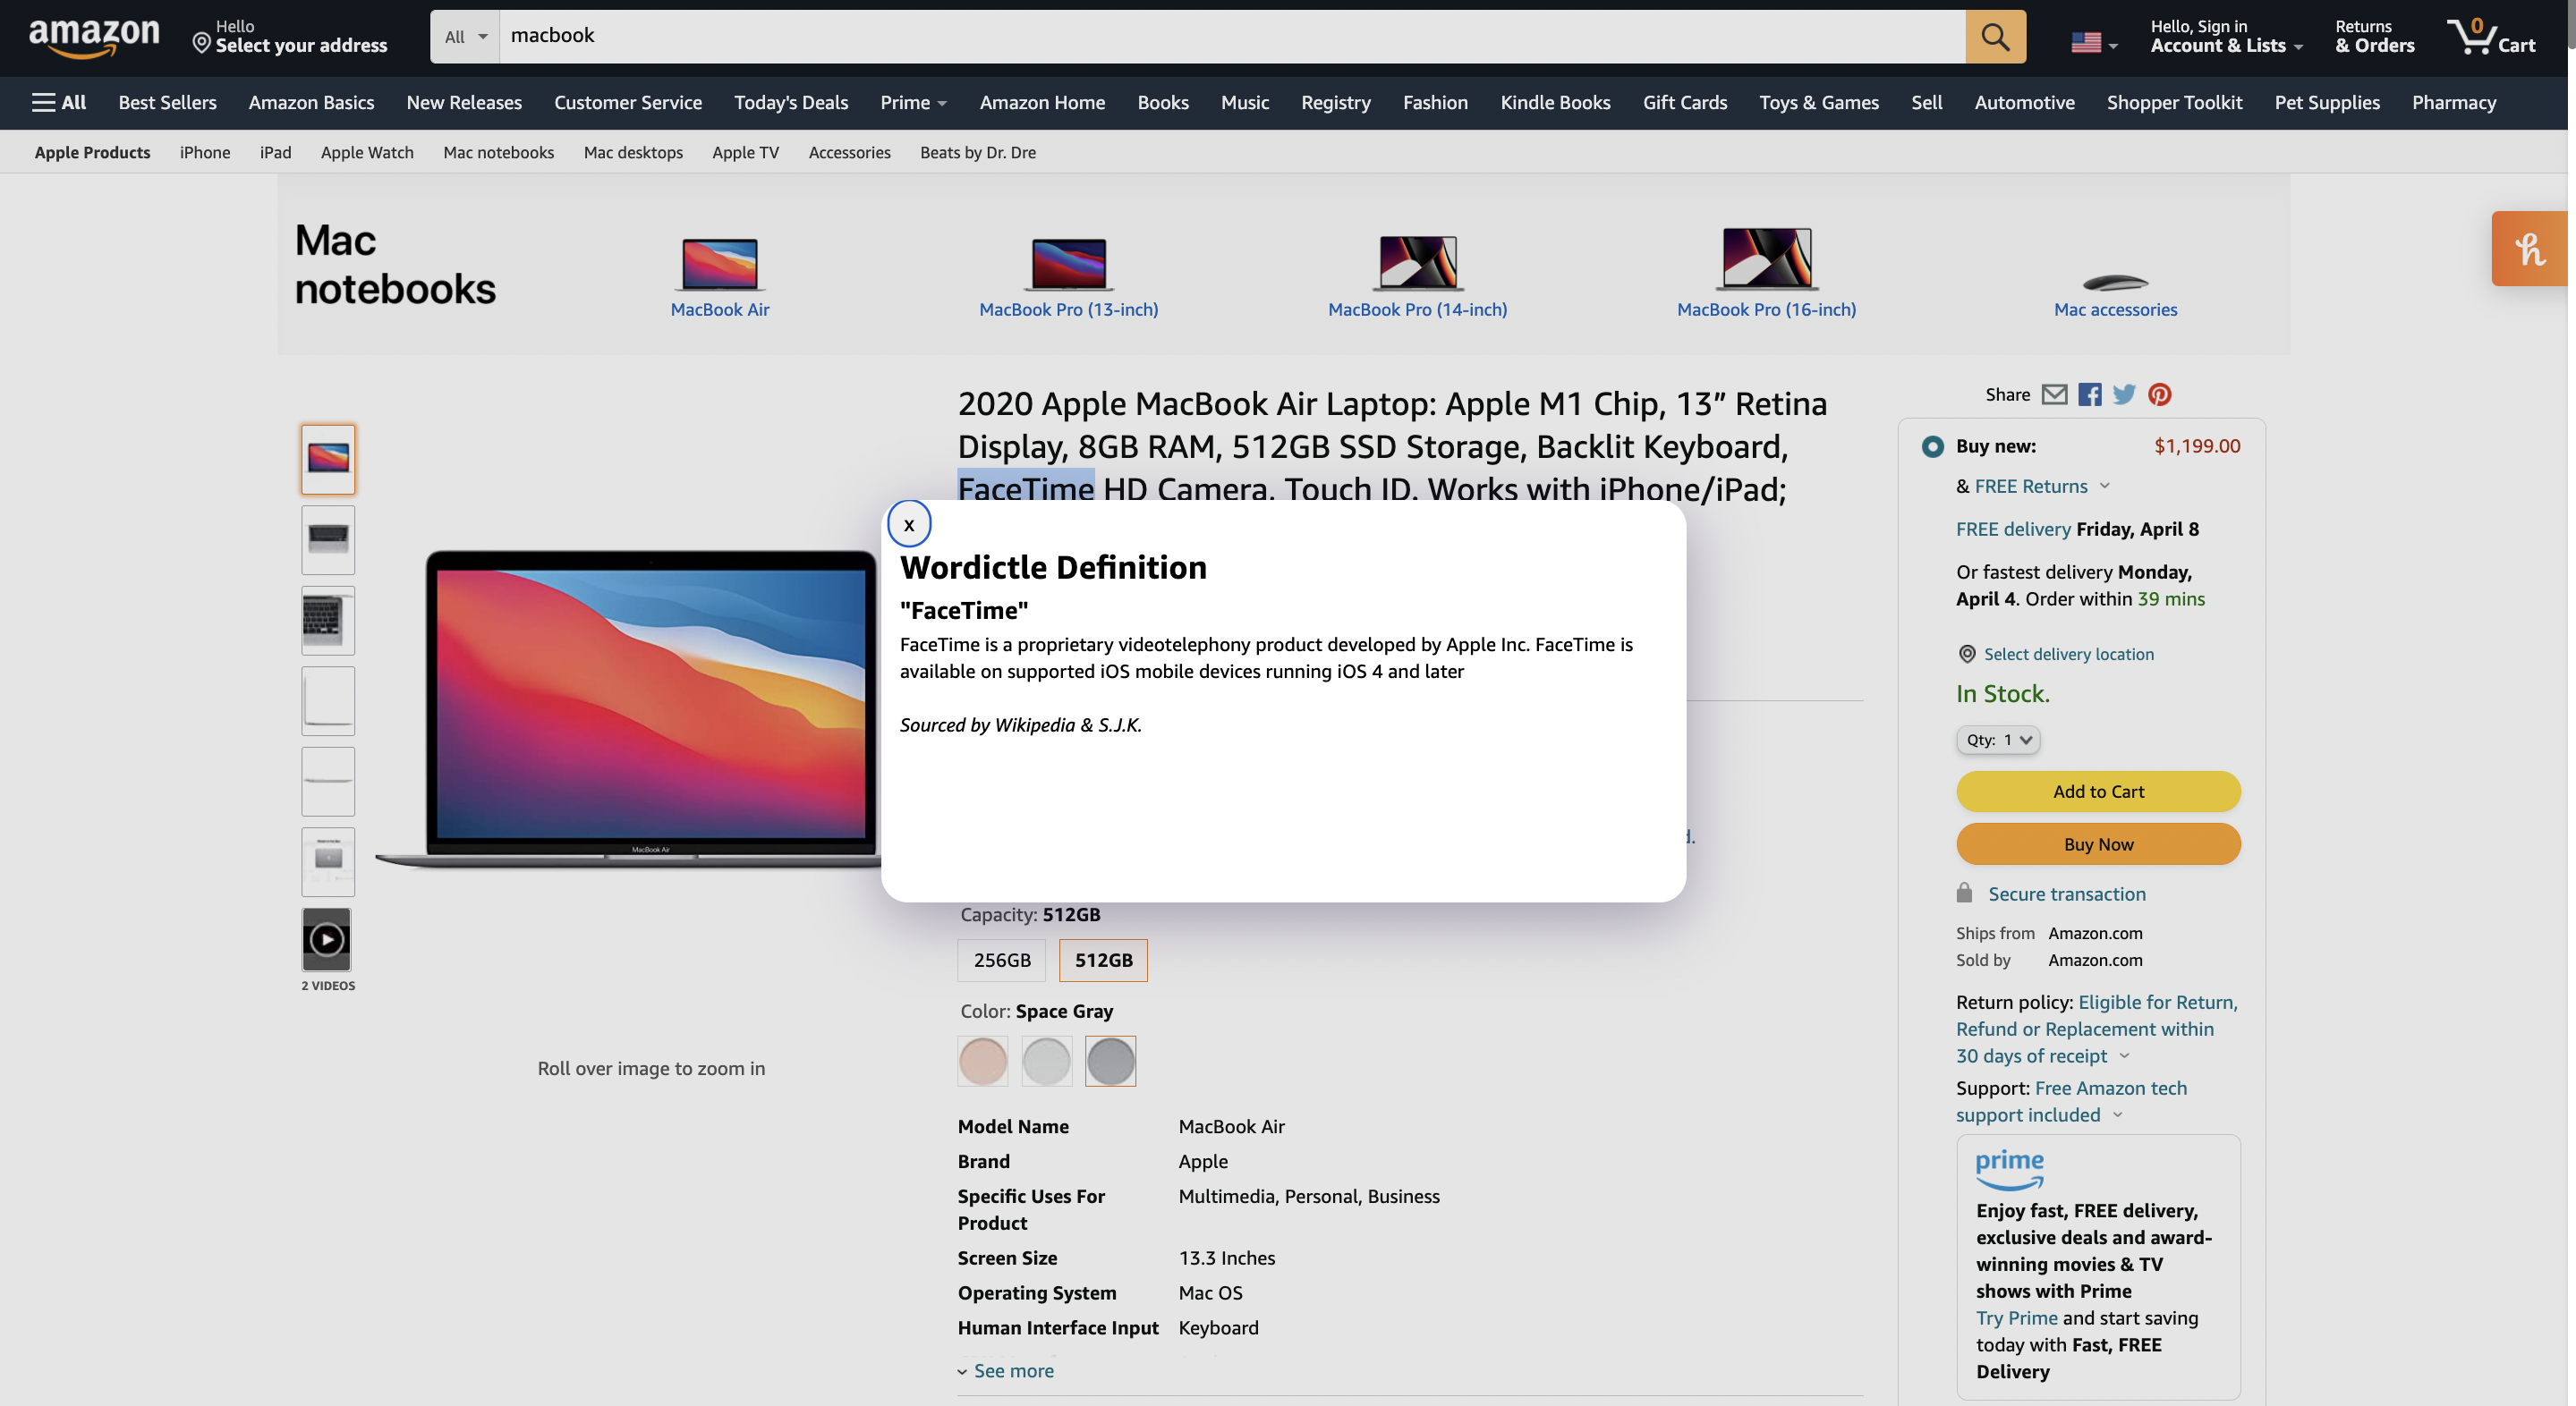The width and height of the screenshot is (2576, 1406).
Task: Share product on Twitter icon
Action: 2124,394
